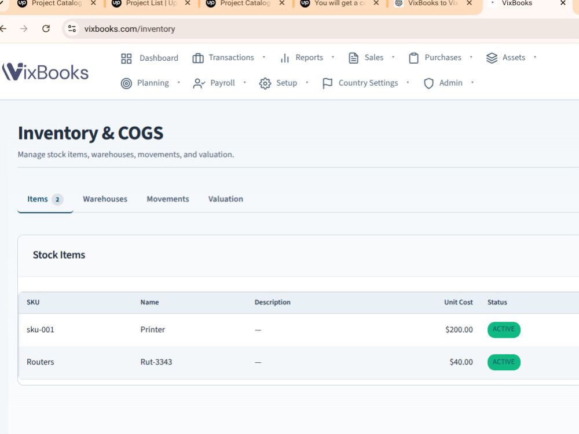The image size is (579, 434).
Task: Click the 'Stock Items' heading
Action: pos(59,255)
